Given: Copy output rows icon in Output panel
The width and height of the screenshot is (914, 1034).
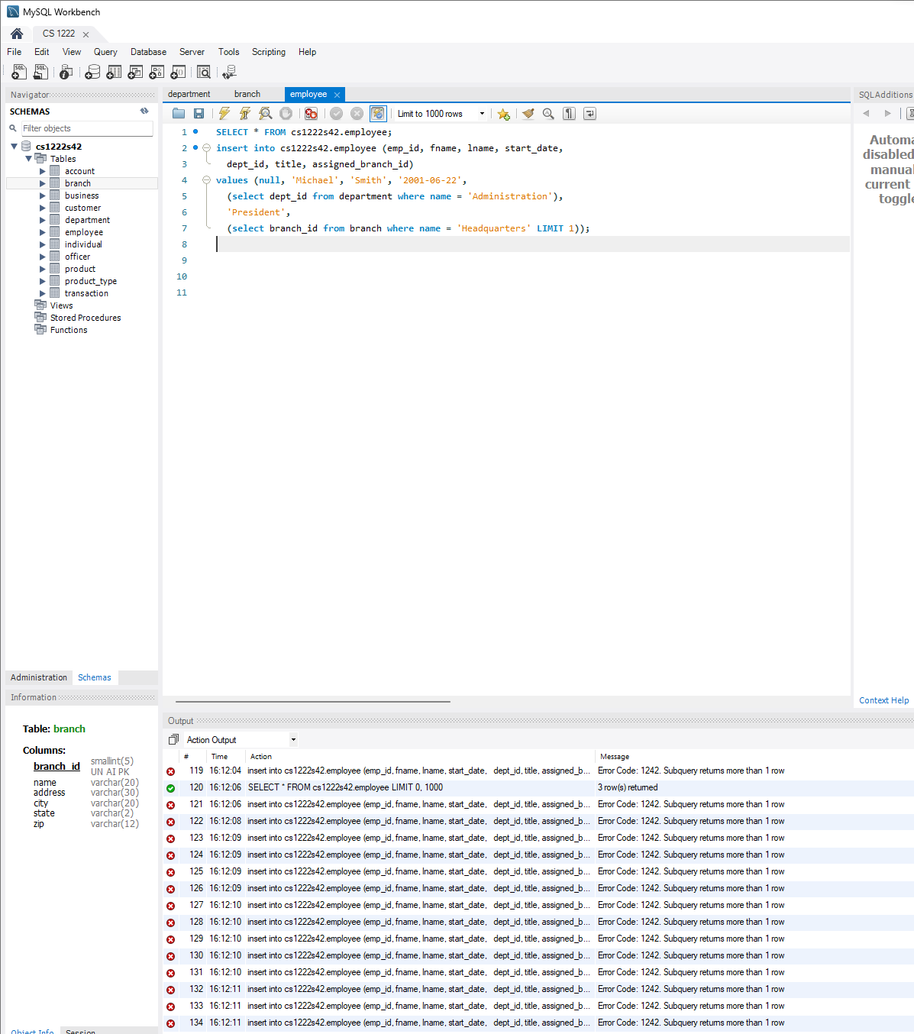Looking at the screenshot, I should 173,740.
